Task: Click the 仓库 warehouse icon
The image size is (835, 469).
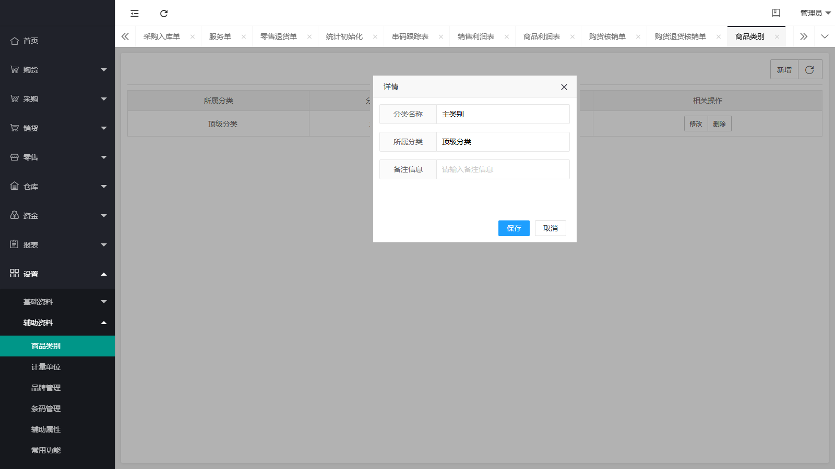Action: [14, 186]
